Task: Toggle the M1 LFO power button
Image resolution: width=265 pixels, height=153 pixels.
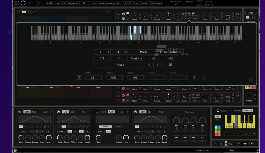Action: [20, 112]
